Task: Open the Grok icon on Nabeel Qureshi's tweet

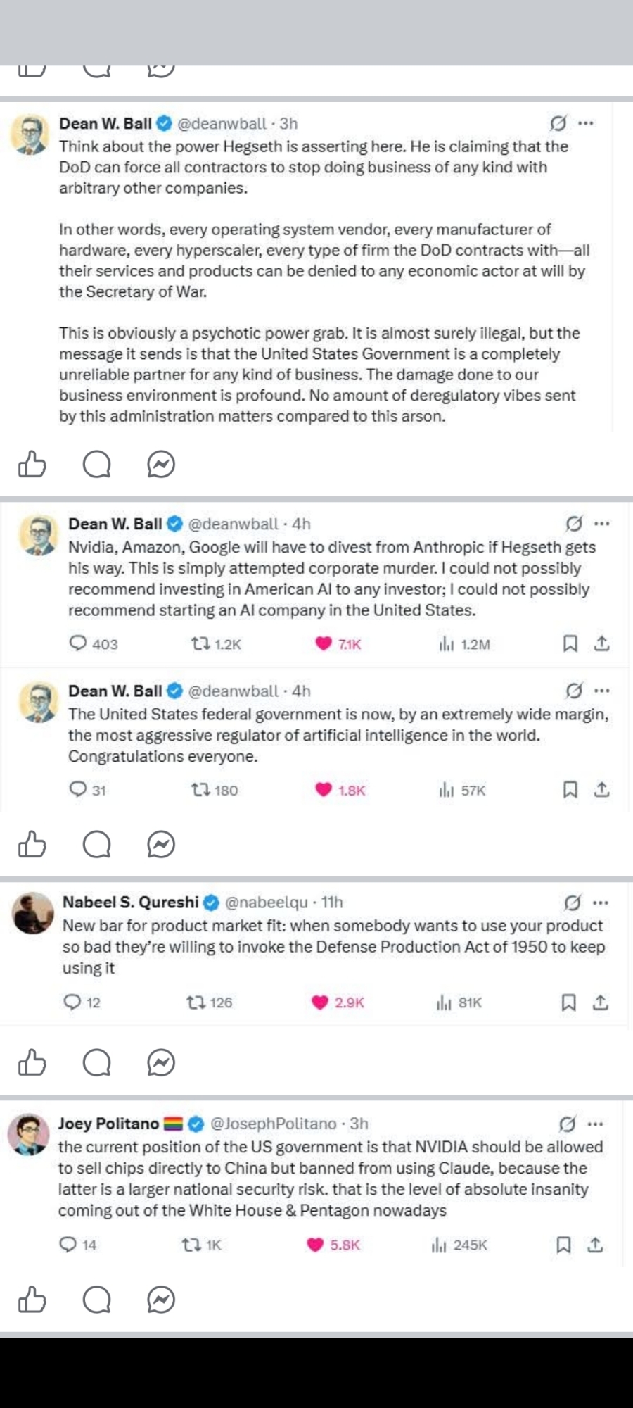Action: tap(573, 903)
